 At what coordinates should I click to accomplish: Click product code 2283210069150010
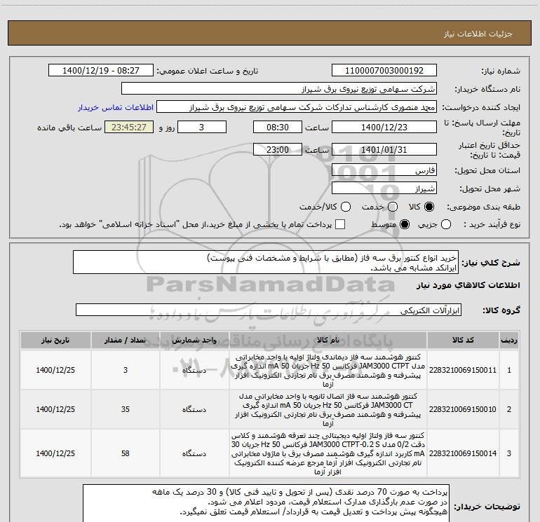tap(463, 409)
